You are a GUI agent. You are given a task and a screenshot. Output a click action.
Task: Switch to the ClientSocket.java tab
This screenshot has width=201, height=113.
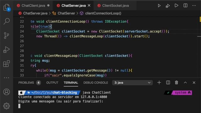(115, 6)
